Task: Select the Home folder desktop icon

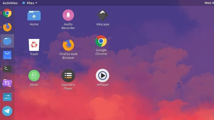Action: pos(34,15)
